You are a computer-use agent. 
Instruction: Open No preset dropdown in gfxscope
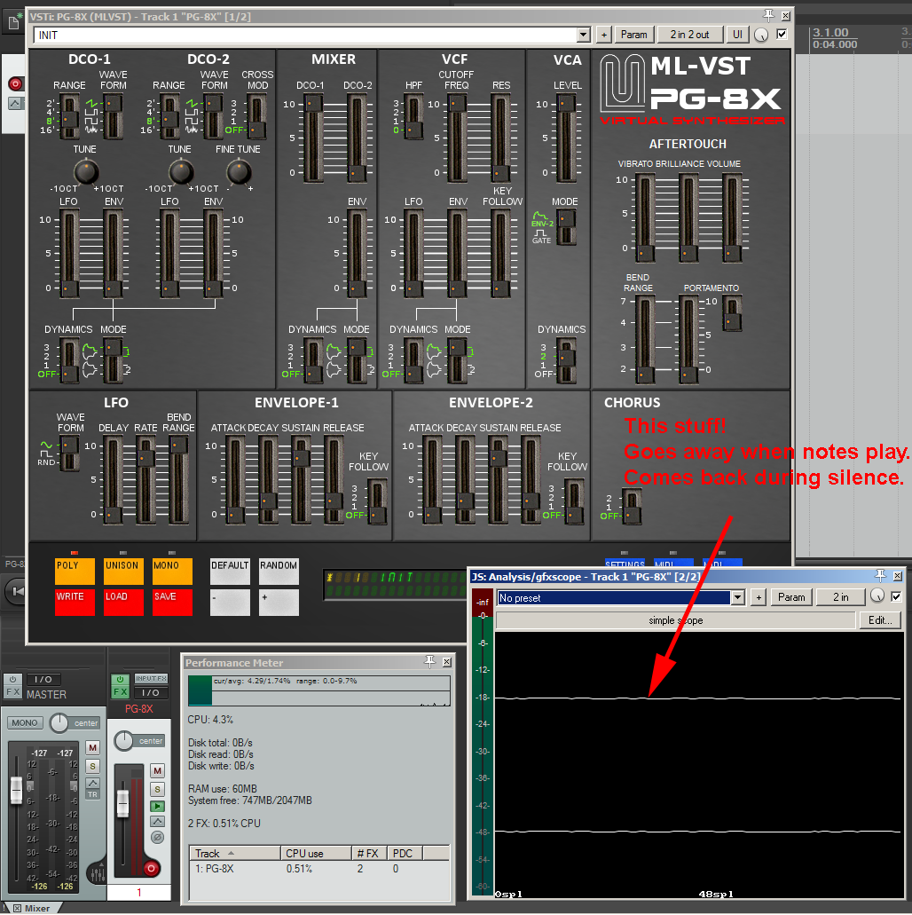[x=737, y=597]
